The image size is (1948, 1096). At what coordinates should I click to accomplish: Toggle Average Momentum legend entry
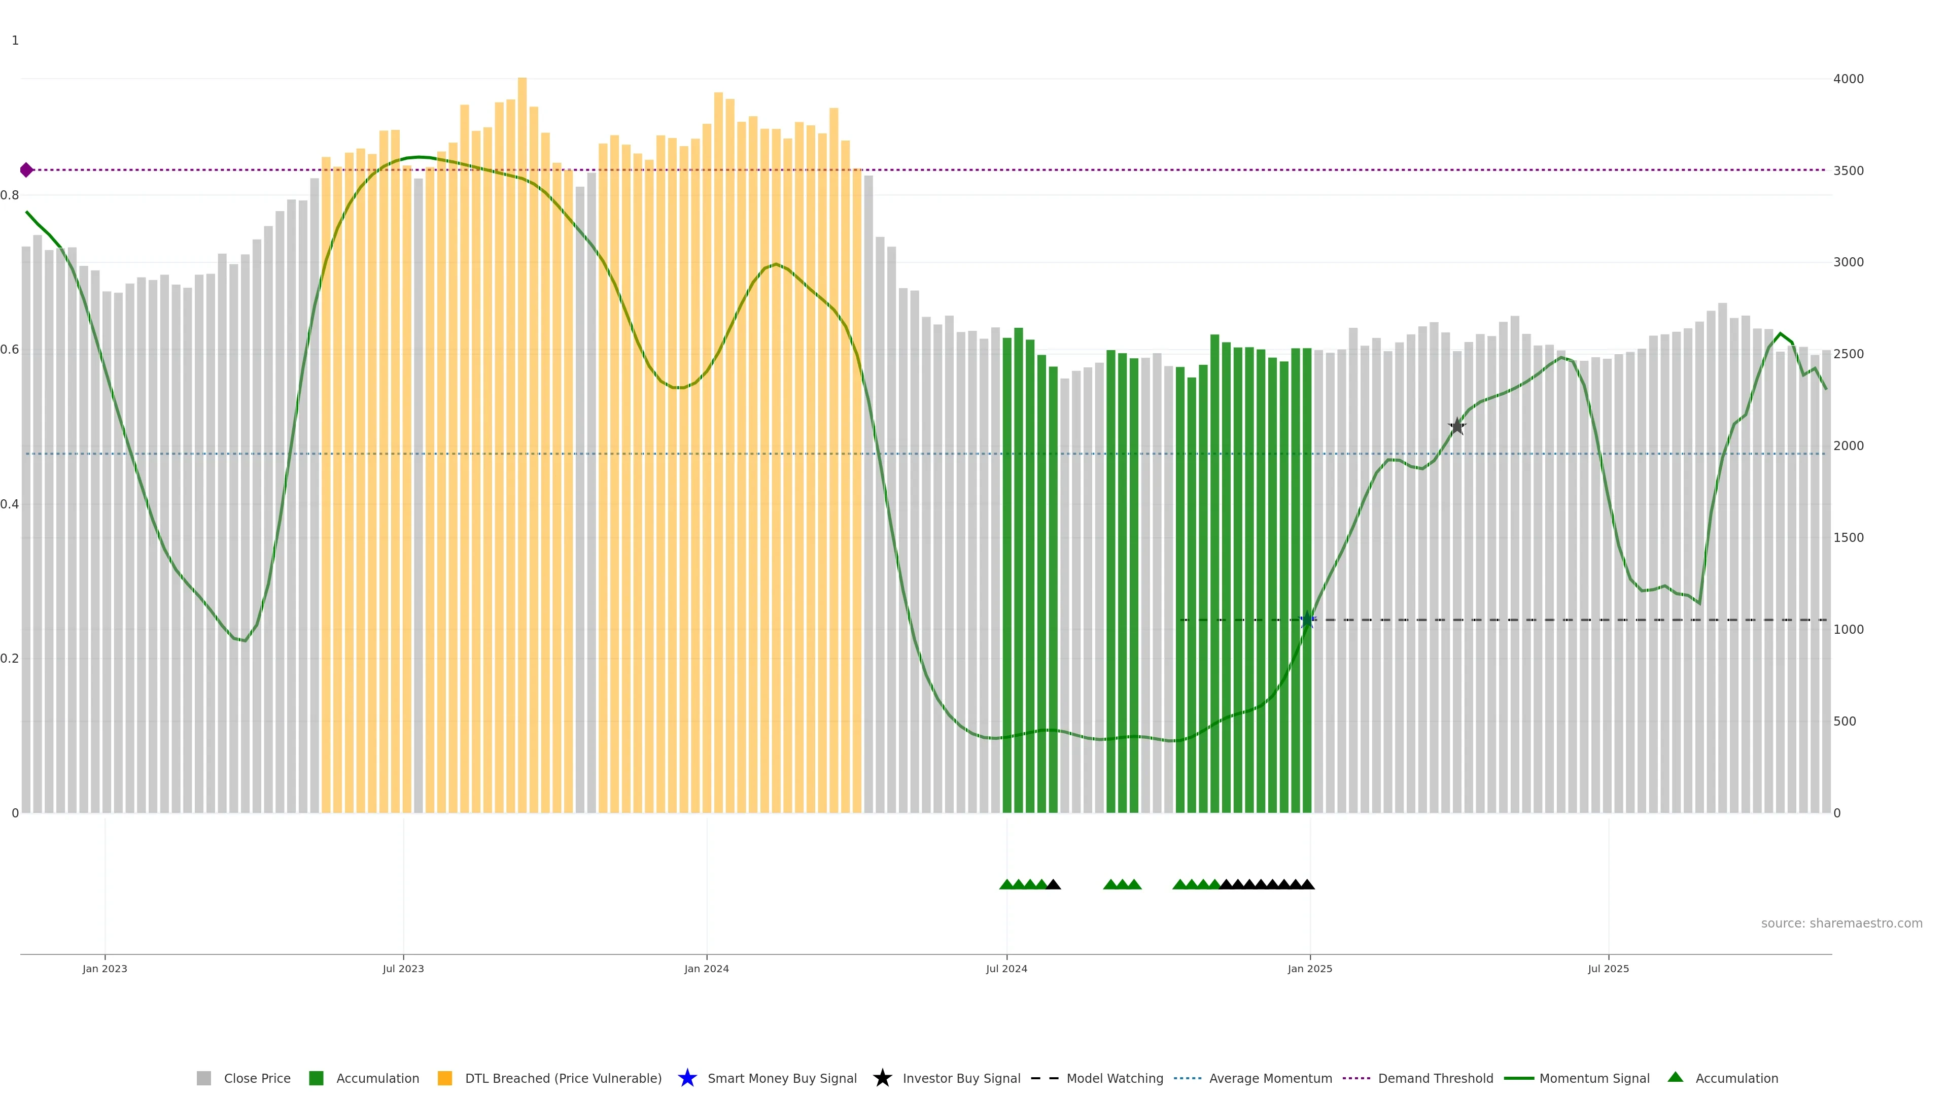click(1270, 1078)
